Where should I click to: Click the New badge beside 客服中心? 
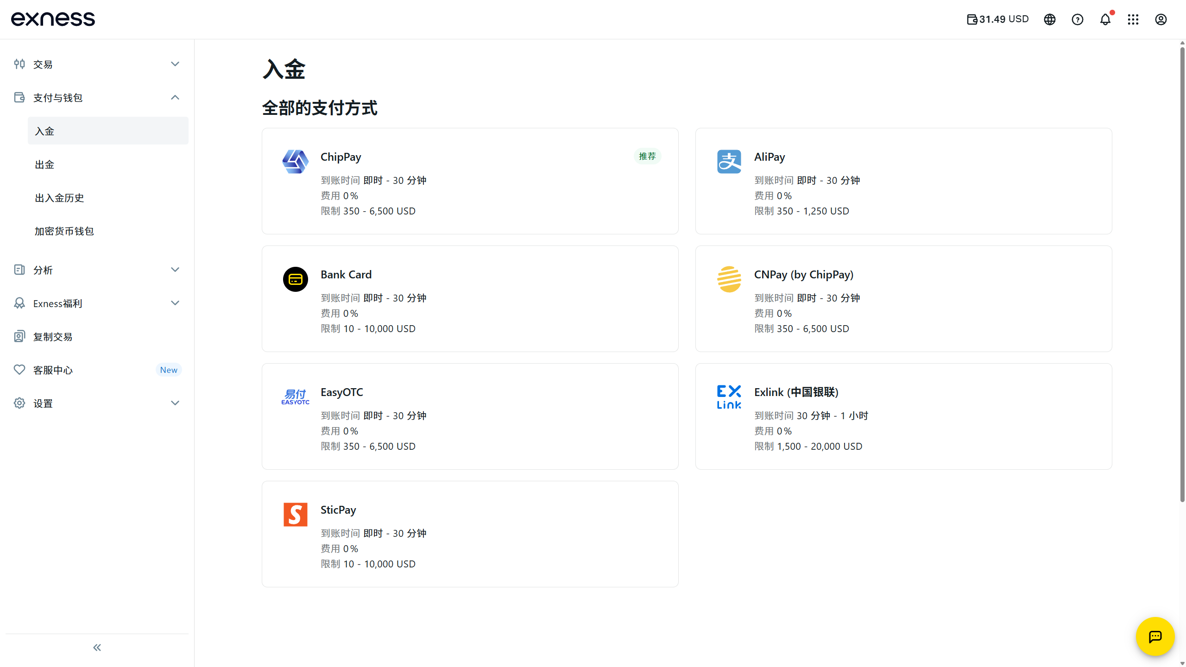[169, 370]
